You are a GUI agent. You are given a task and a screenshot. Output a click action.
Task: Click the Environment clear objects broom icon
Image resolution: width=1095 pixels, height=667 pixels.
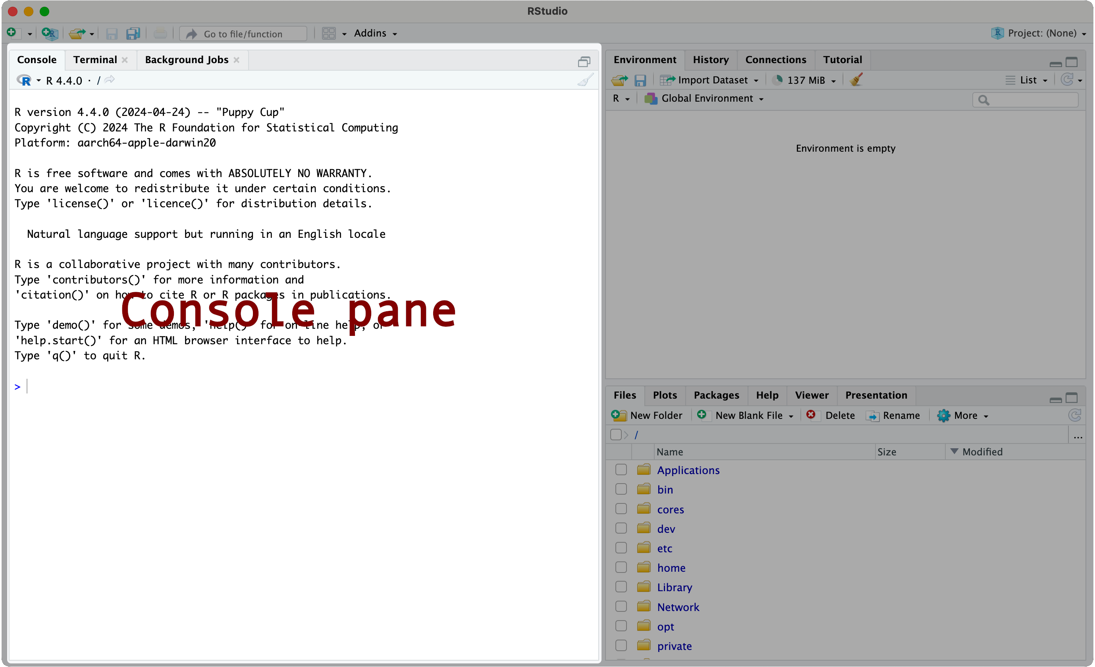pyautogui.click(x=856, y=80)
